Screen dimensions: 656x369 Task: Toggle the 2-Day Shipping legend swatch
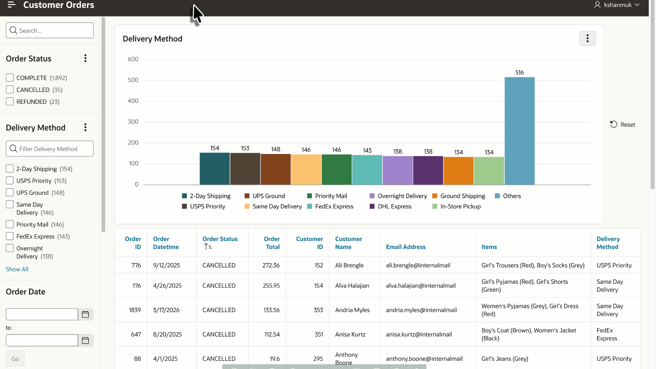184,196
